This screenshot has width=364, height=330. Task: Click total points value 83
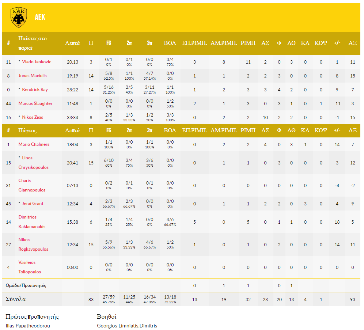[91, 300]
